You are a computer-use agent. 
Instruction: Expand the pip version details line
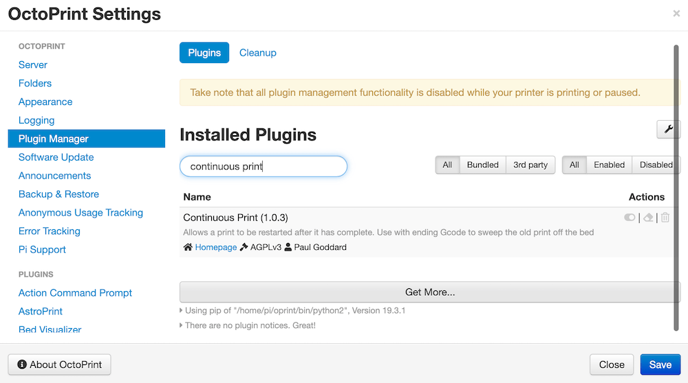pos(182,310)
